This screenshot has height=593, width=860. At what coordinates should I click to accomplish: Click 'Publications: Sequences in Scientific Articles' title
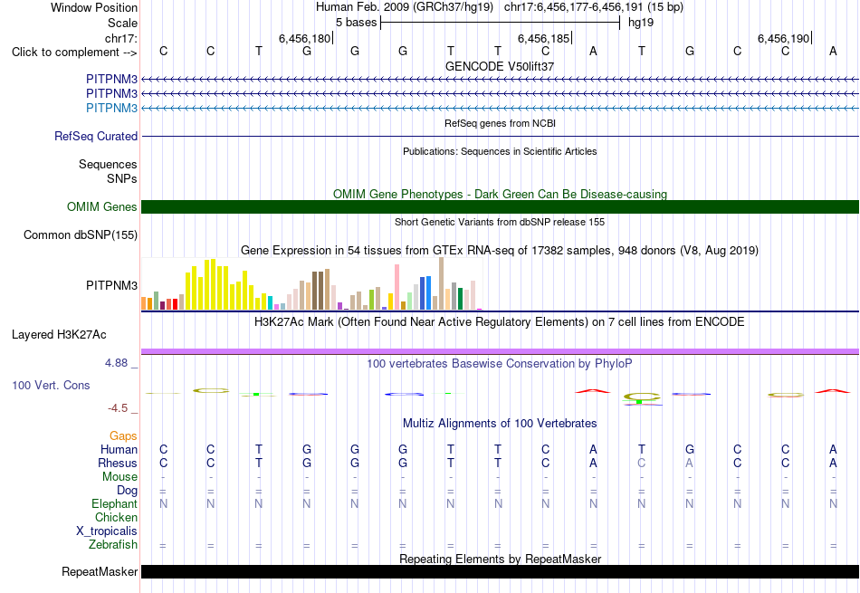click(500, 151)
